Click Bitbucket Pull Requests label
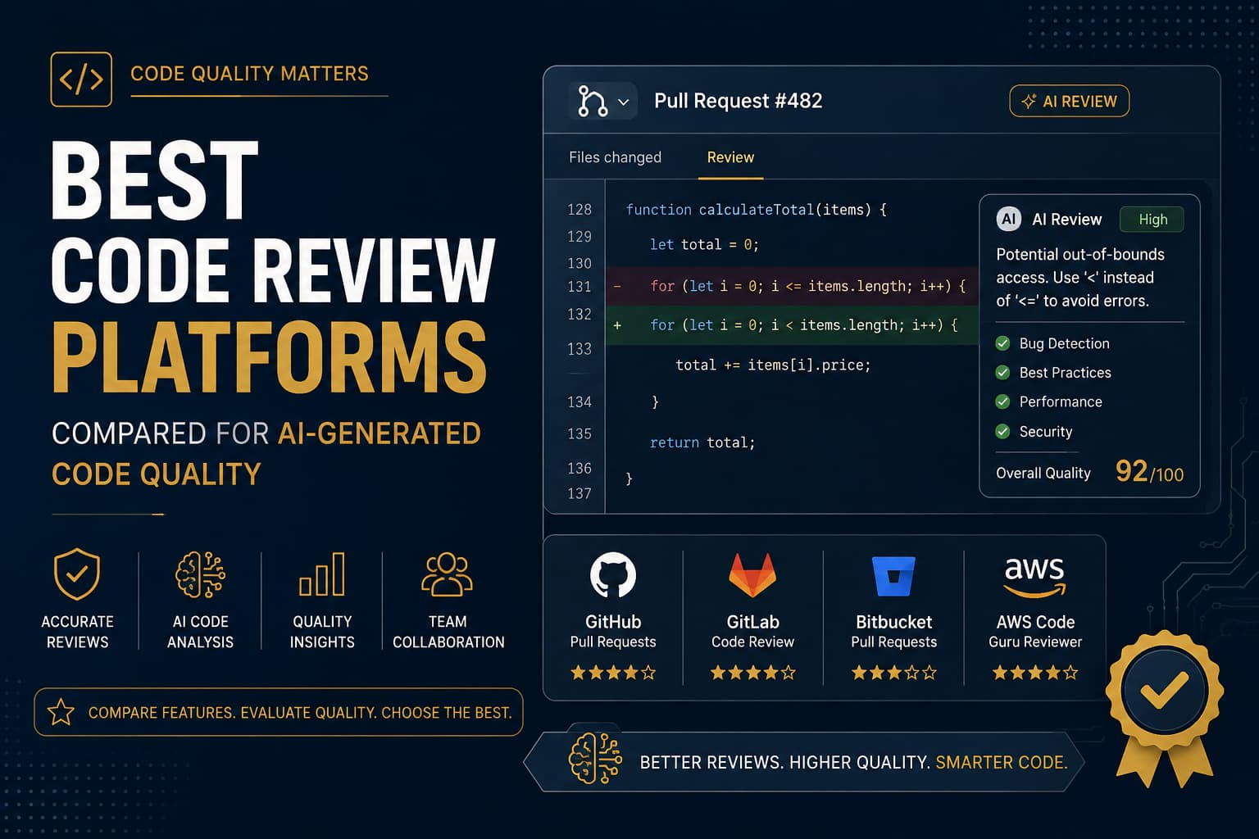The height and width of the screenshot is (839, 1259). 893,631
